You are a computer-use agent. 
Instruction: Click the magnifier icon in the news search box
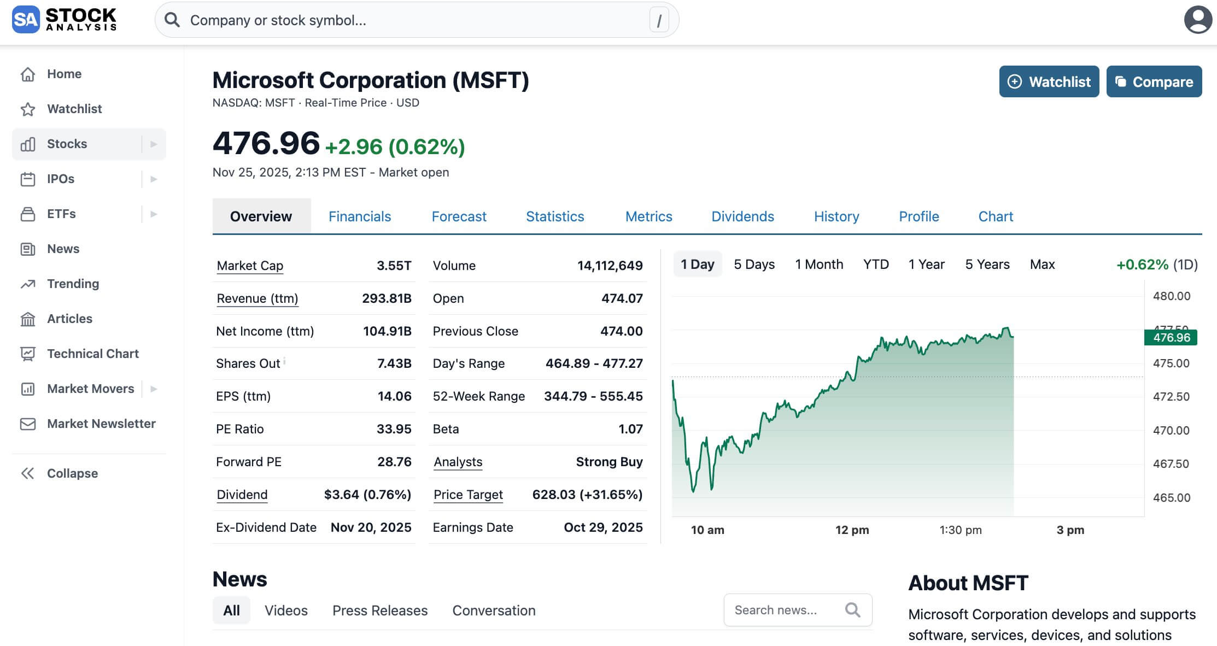[x=852, y=609]
